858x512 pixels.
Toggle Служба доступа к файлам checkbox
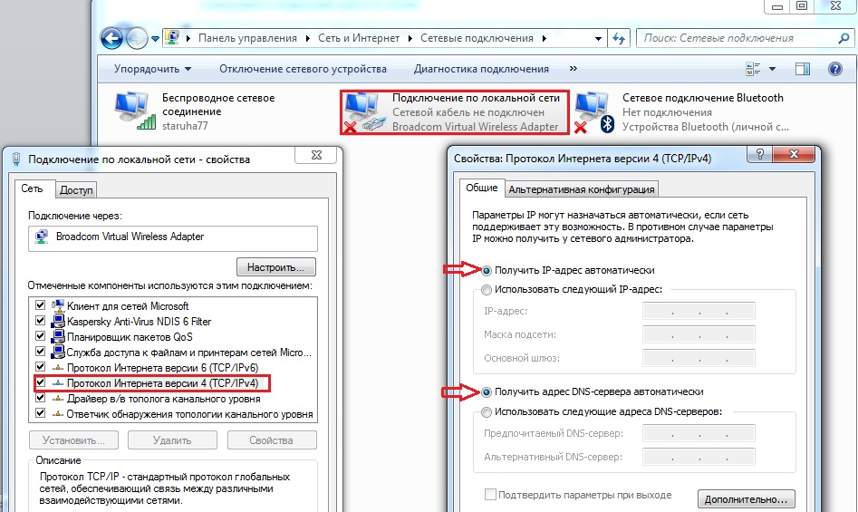40,352
